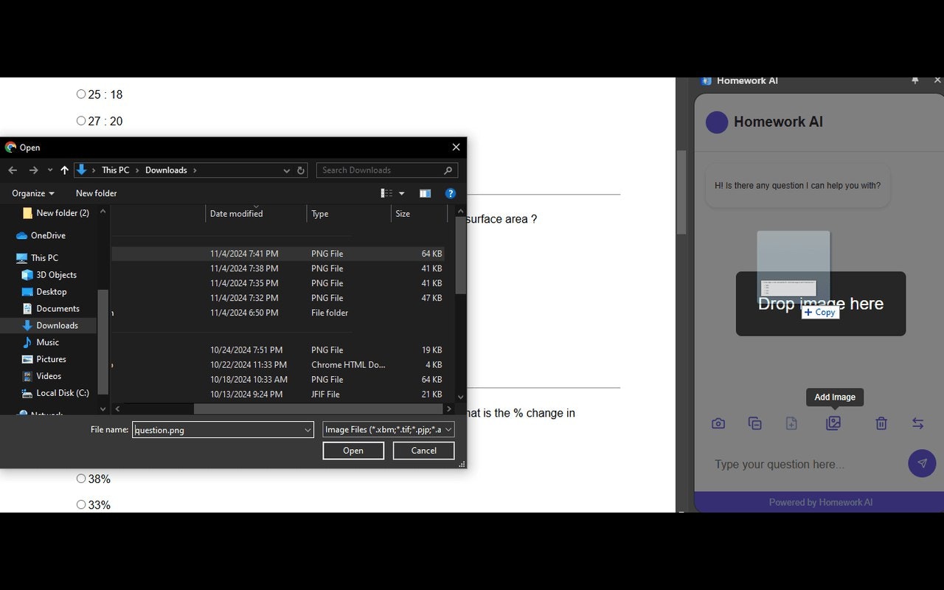Click This PC in the address breadcrumb

(116, 170)
